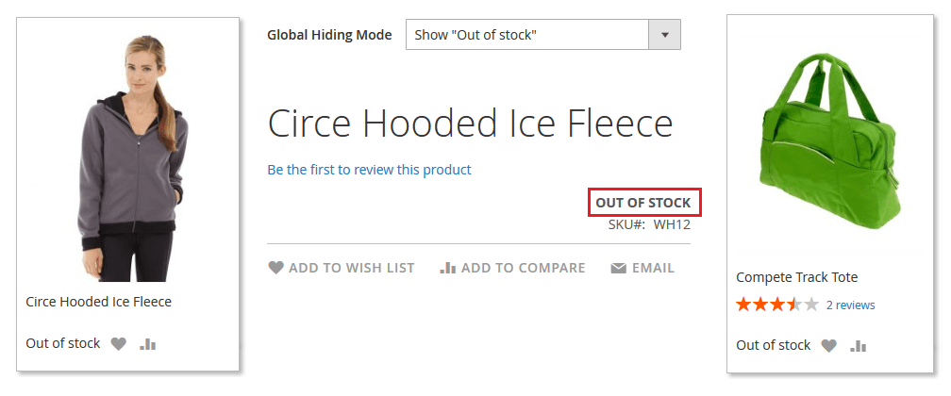Image resolution: width=951 pixels, height=396 pixels.
Task: Open "Be the first to review this product" link
Action: pyautogui.click(x=370, y=170)
